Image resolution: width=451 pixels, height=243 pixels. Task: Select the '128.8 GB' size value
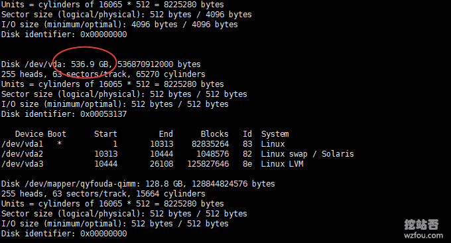pos(164,184)
